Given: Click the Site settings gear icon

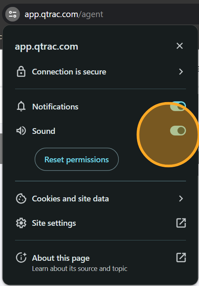Looking at the screenshot, I should 21,223.
